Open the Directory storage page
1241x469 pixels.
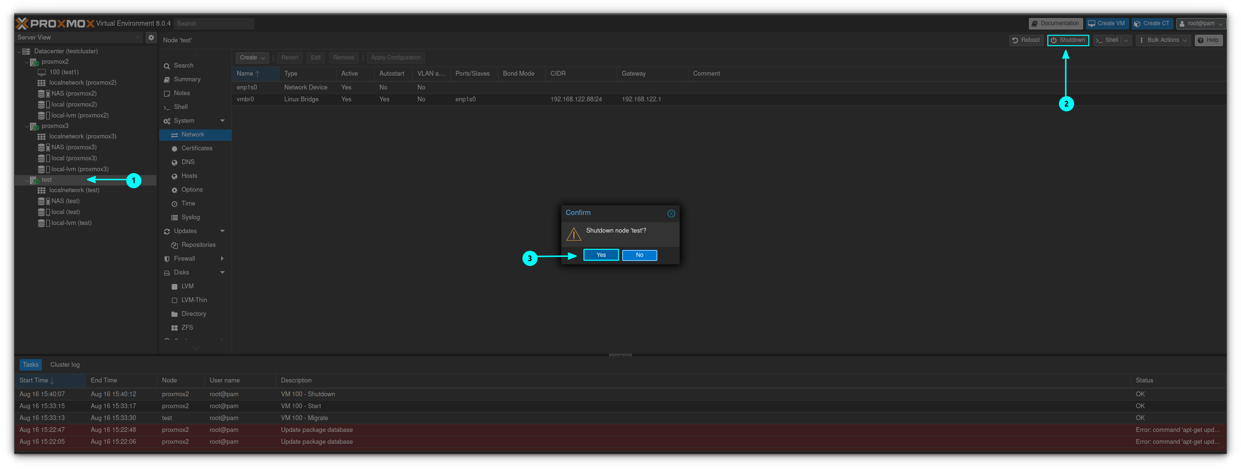[194, 314]
